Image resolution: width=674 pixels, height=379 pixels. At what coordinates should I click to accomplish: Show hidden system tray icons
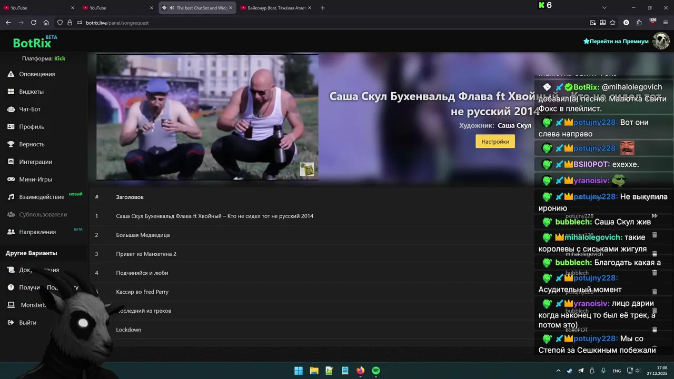point(559,371)
